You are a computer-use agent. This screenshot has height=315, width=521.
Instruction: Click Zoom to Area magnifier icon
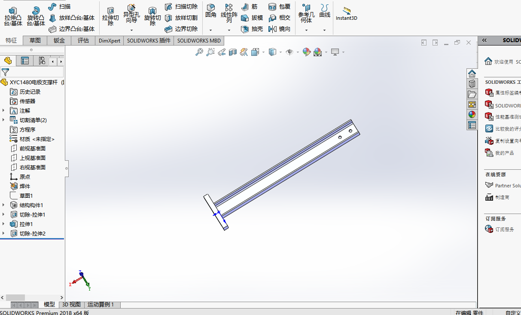pos(210,52)
